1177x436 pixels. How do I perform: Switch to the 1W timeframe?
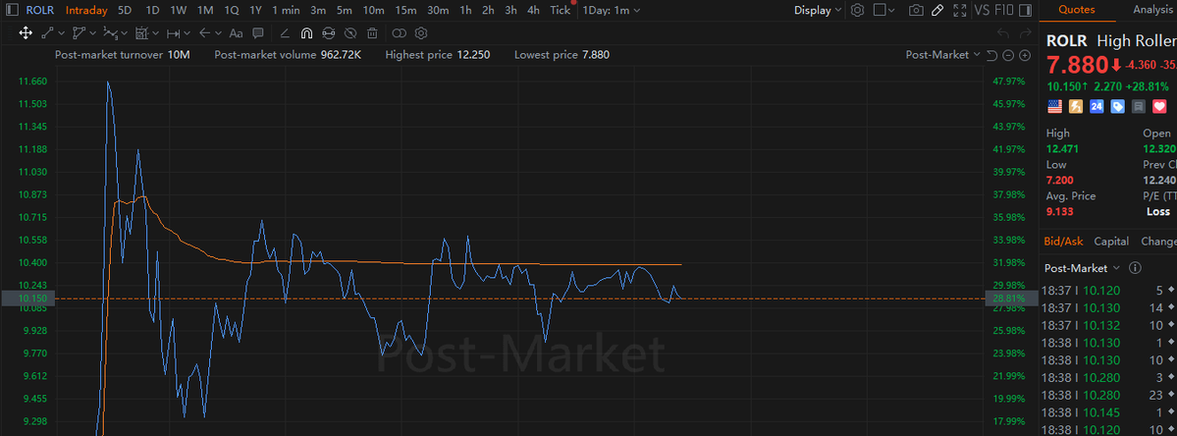tap(179, 11)
